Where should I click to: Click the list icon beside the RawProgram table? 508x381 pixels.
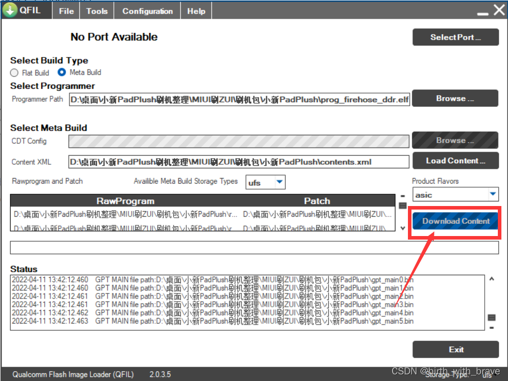coord(403,206)
